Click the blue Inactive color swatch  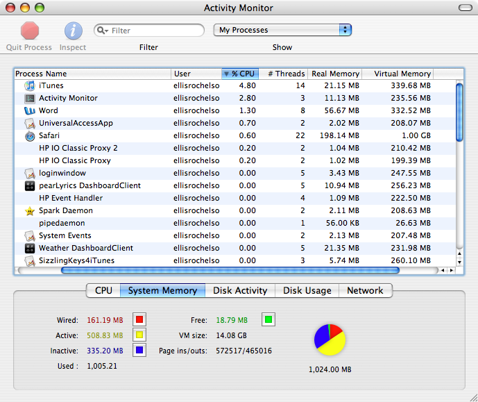[139, 350]
